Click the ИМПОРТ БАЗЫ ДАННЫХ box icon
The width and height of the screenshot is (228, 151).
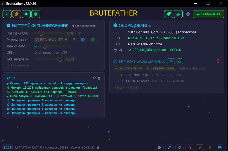[x=115, y=61]
